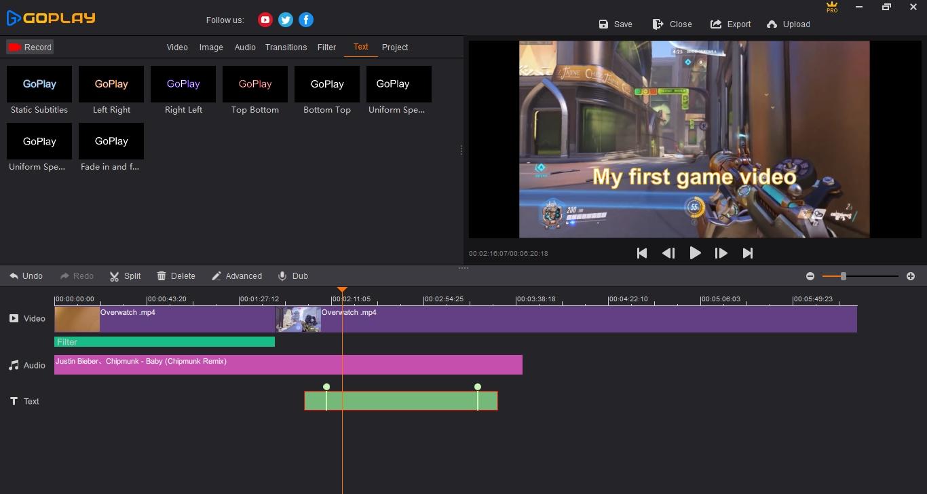
Task: Open the Facebook follow link
Action: (306, 20)
